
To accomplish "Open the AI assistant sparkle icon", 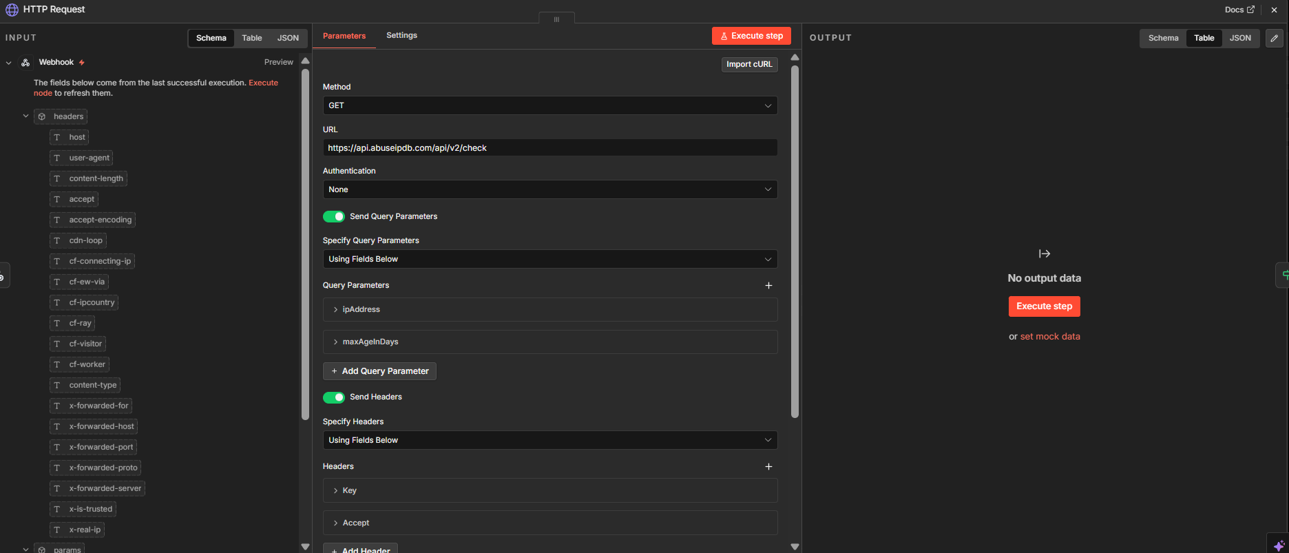I will (1279, 545).
